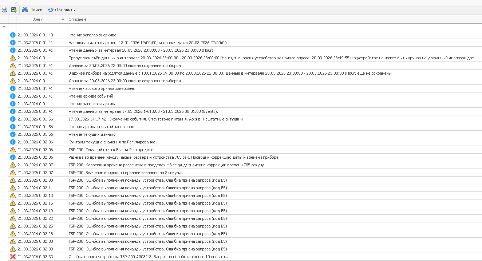
Task: Select the 'Начальная дата в архиве' row
Action: point(147,43)
